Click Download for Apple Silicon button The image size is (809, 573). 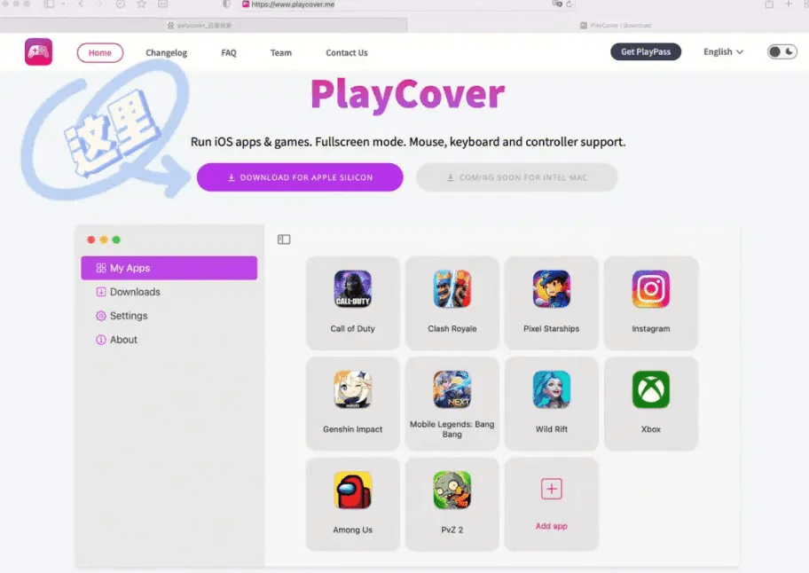(300, 177)
